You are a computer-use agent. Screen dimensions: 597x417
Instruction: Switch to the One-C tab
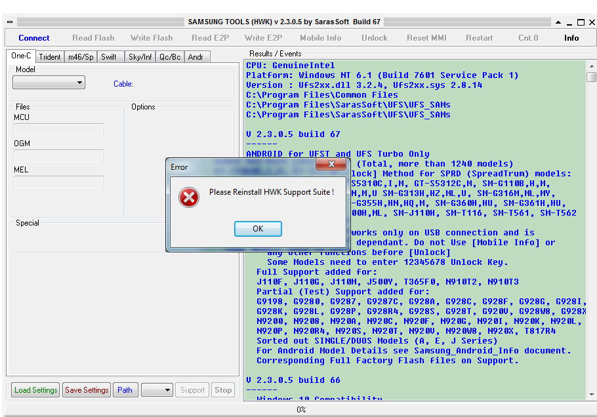21,56
